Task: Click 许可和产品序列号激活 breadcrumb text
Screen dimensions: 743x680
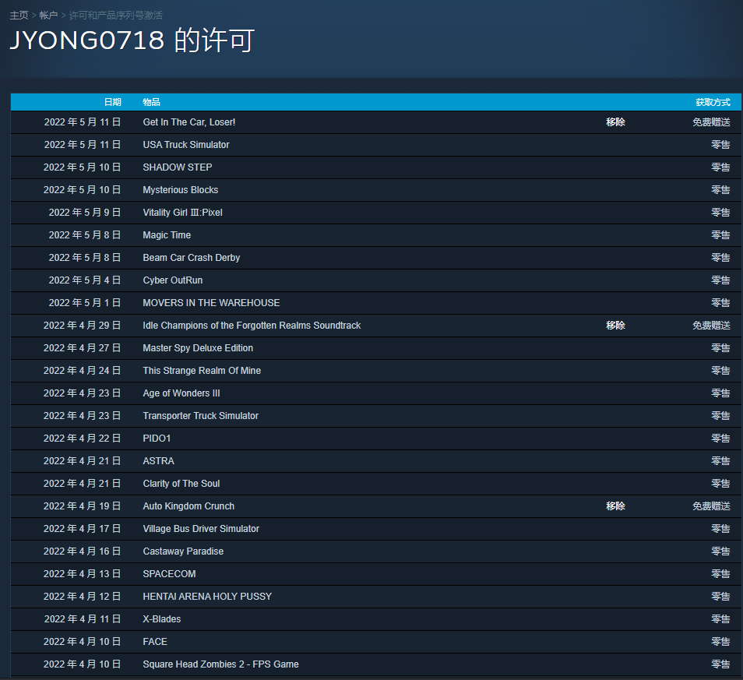Action: coord(115,15)
